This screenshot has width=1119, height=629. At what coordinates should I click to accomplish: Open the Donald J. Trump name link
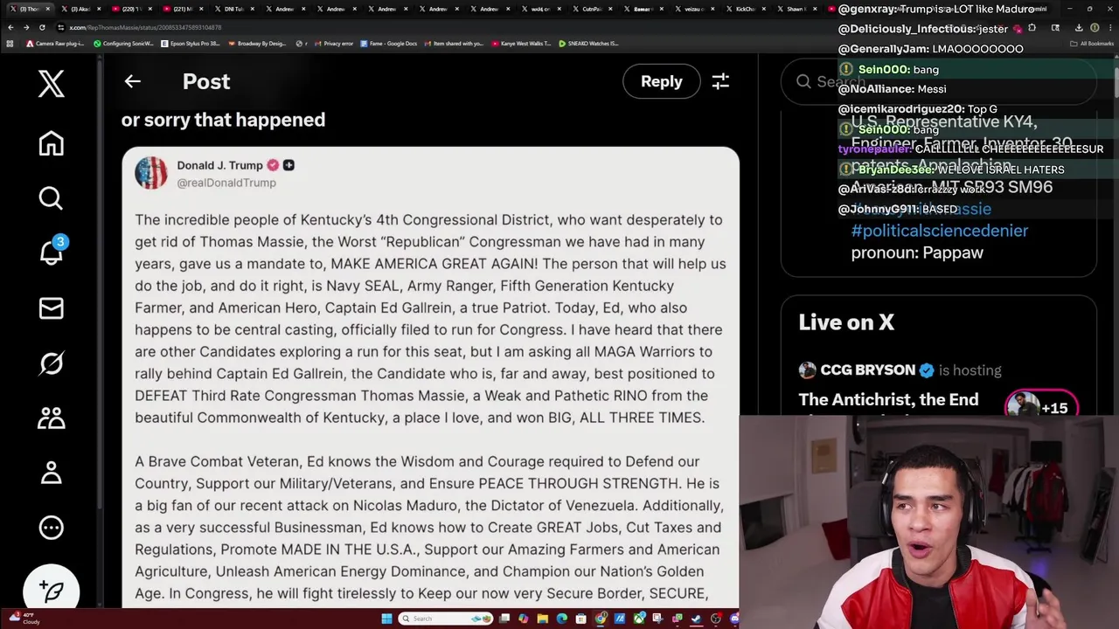coord(219,165)
